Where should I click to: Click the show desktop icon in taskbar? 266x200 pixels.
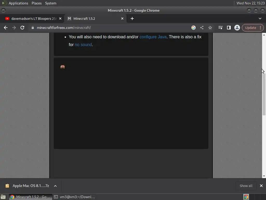pyautogui.click(x=3, y=197)
